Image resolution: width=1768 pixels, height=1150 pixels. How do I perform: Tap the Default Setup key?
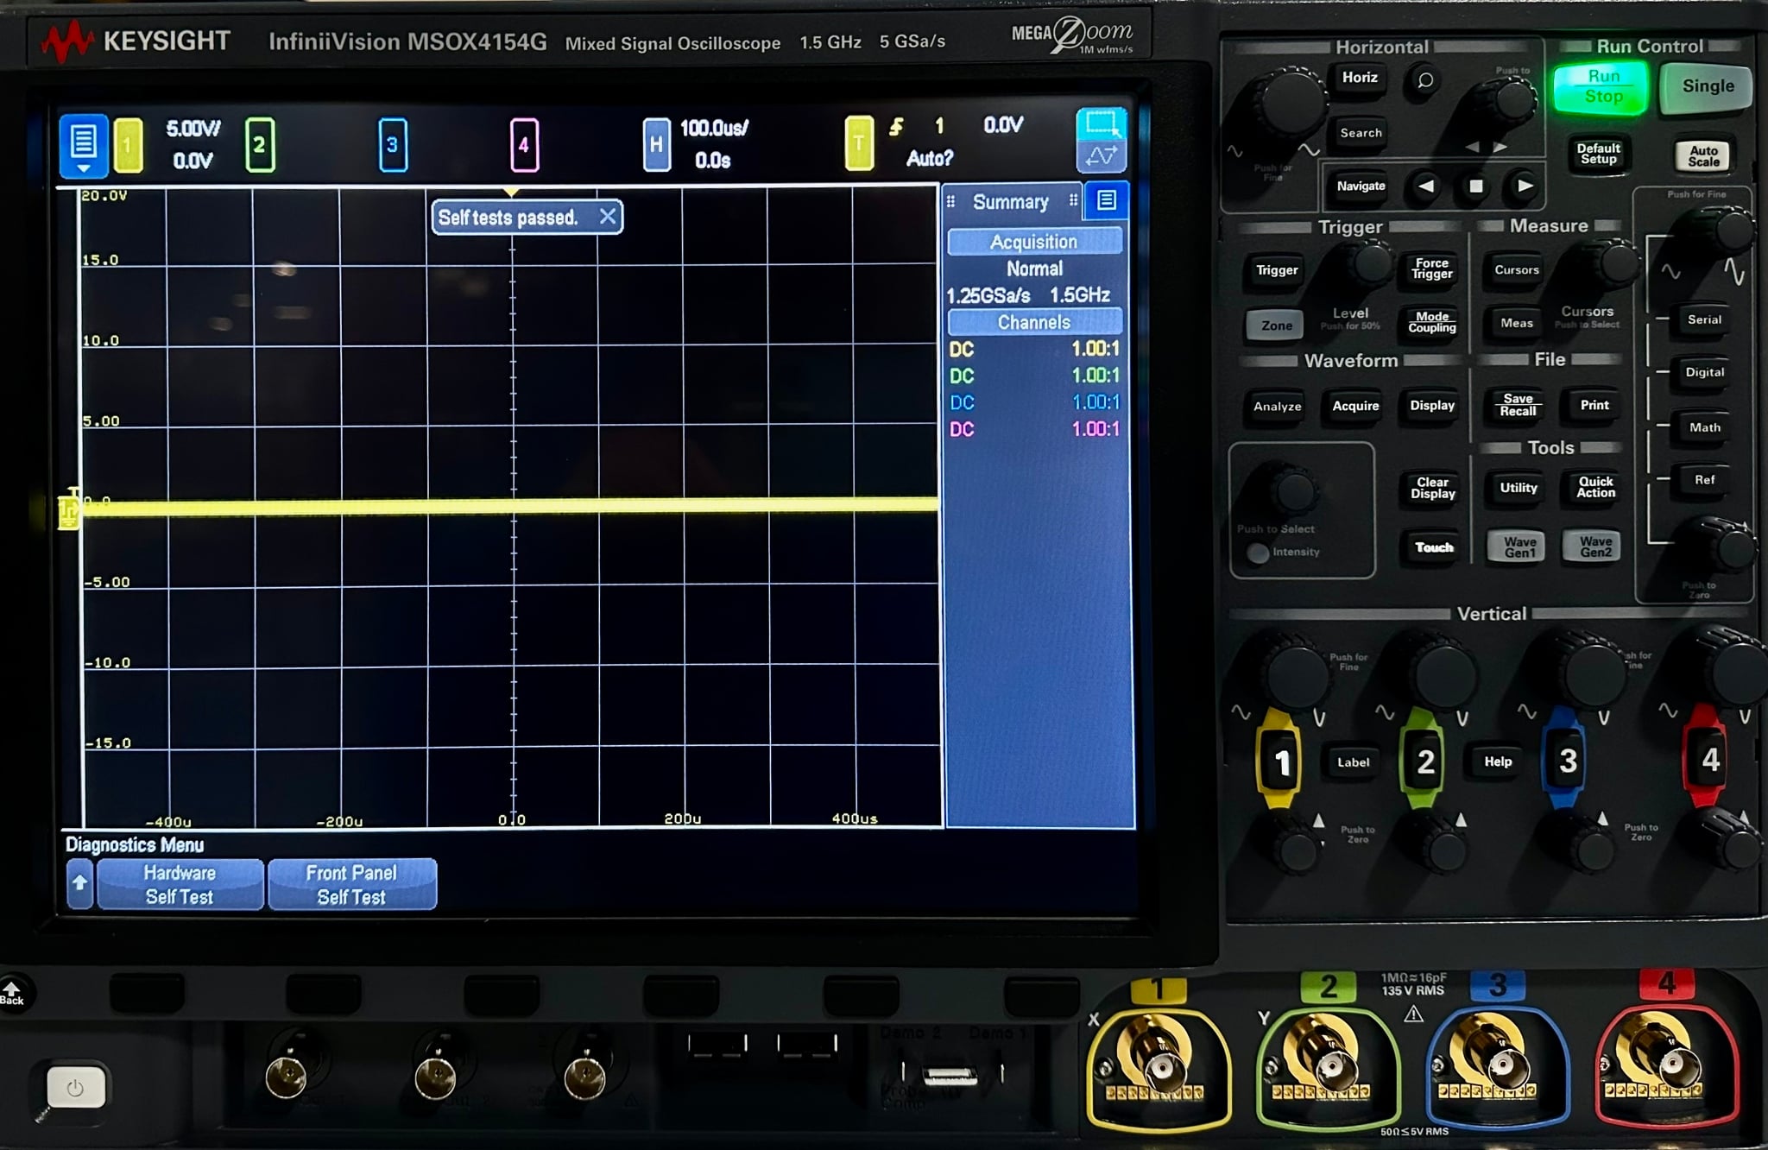tap(1598, 154)
